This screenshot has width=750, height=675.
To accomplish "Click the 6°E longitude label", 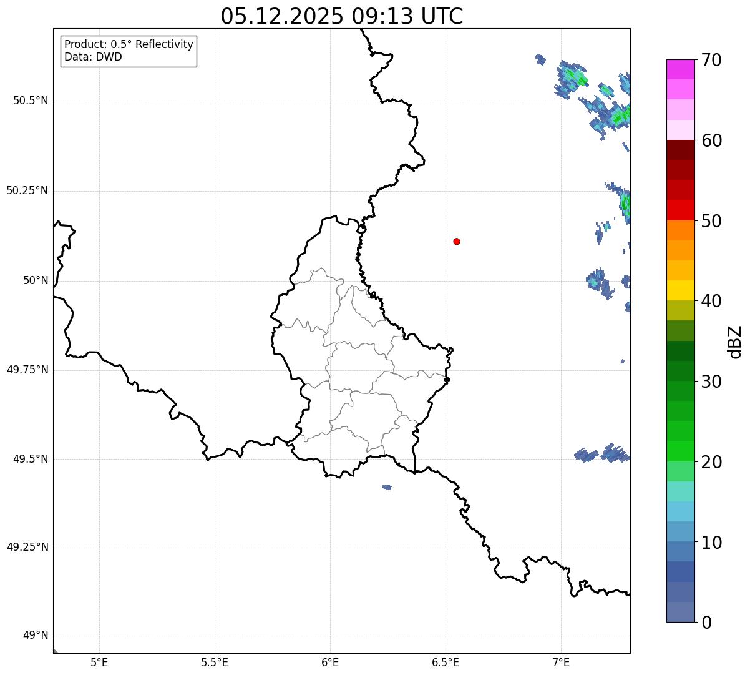I will [x=330, y=663].
